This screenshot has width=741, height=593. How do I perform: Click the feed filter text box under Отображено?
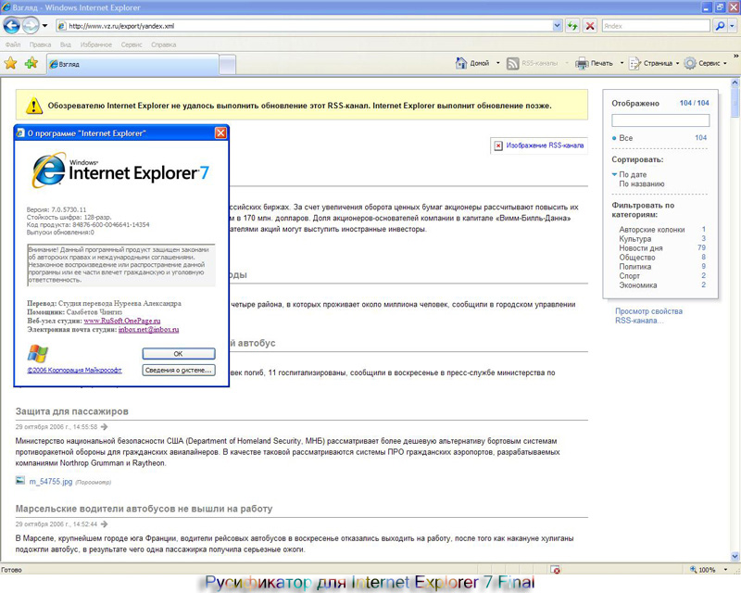click(x=660, y=120)
